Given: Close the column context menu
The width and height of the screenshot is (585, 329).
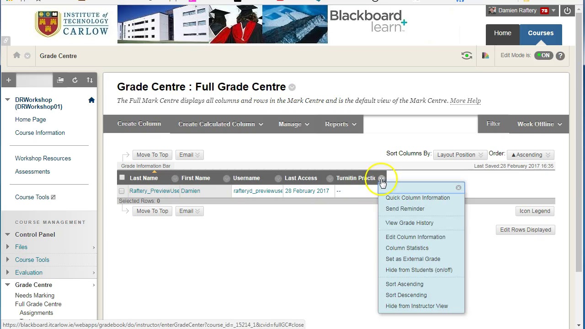Looking at the screenshot, I should tap(458, 187).
